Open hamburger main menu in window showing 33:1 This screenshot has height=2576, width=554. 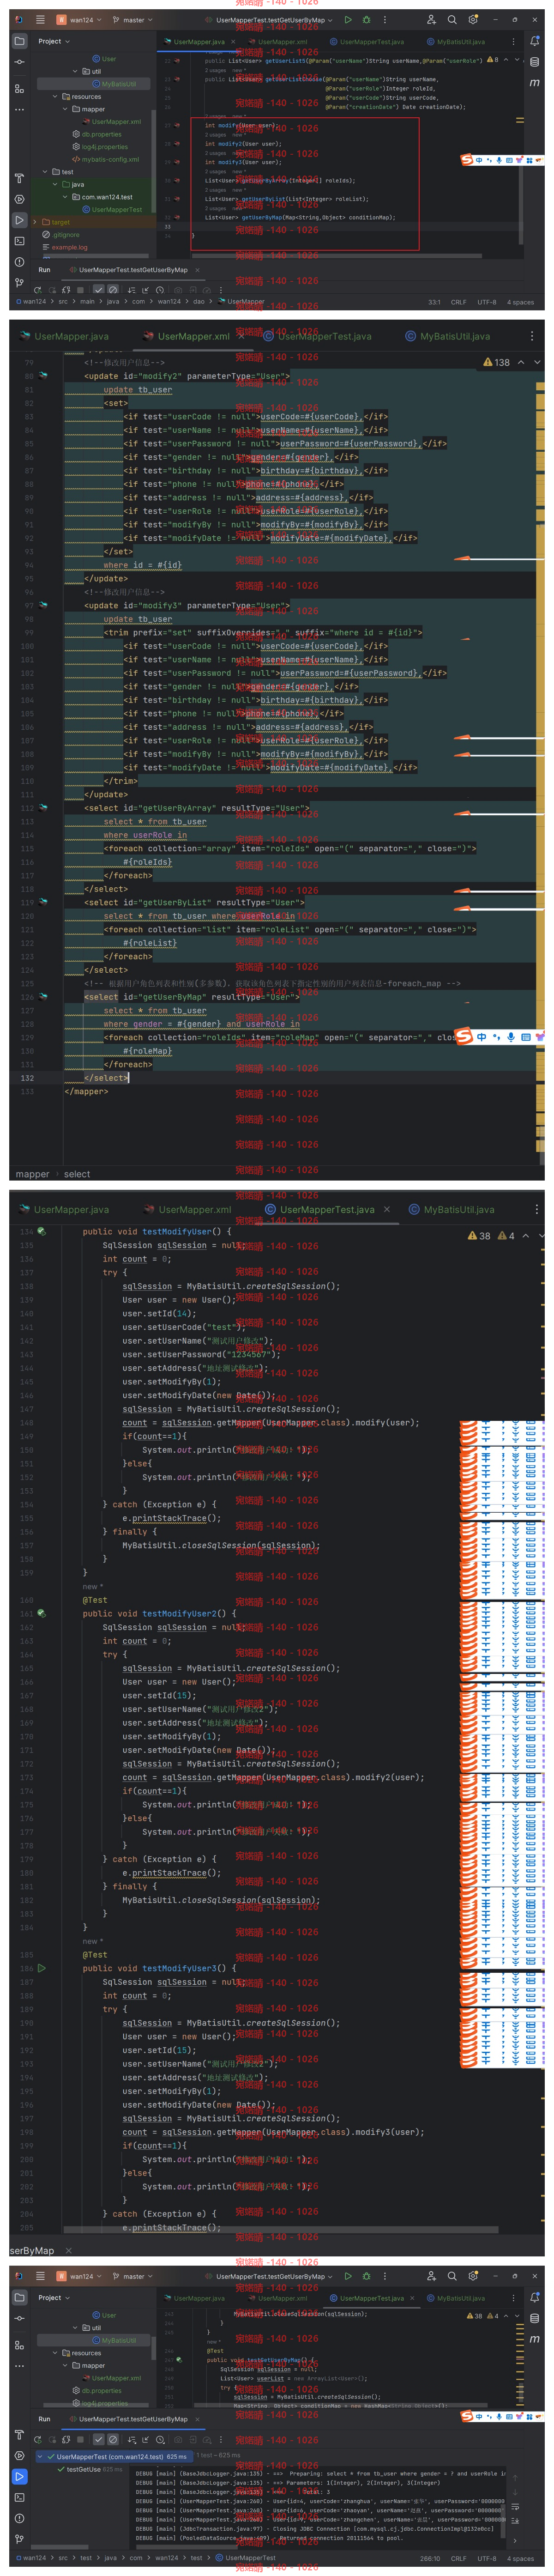coord(40,19)
